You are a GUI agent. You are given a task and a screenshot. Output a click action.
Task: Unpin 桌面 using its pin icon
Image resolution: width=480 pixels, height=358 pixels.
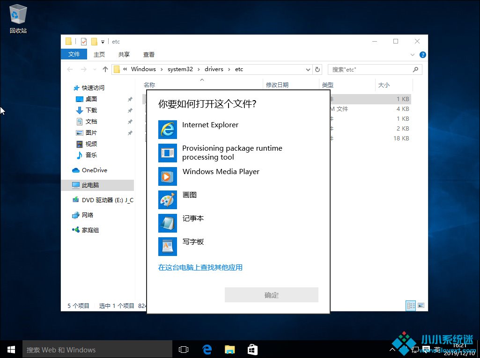click(130, 99)
